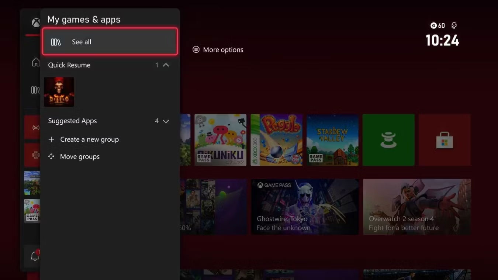The height and width of the screenshot is (280, 498).
Task: Click the headset status icon
Action: coord(454,25)
